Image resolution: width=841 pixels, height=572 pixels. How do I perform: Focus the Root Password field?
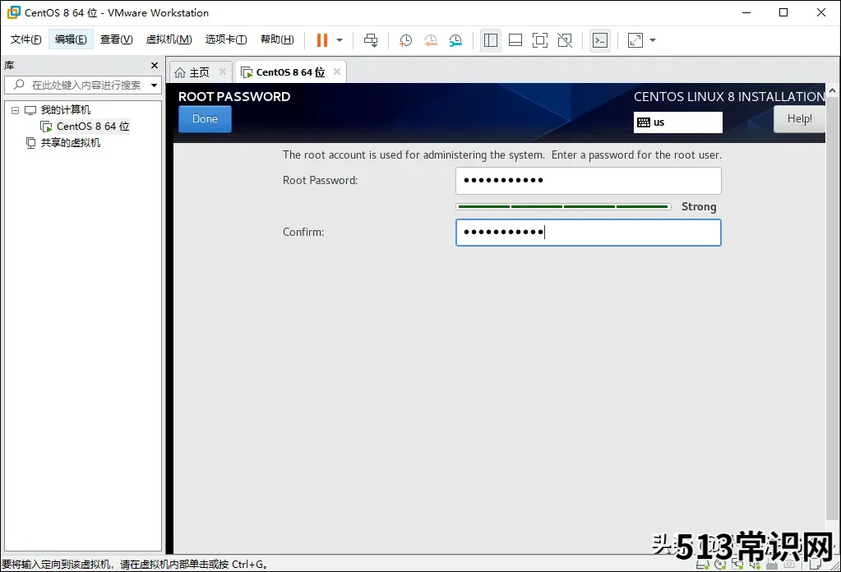coord(589,181)
